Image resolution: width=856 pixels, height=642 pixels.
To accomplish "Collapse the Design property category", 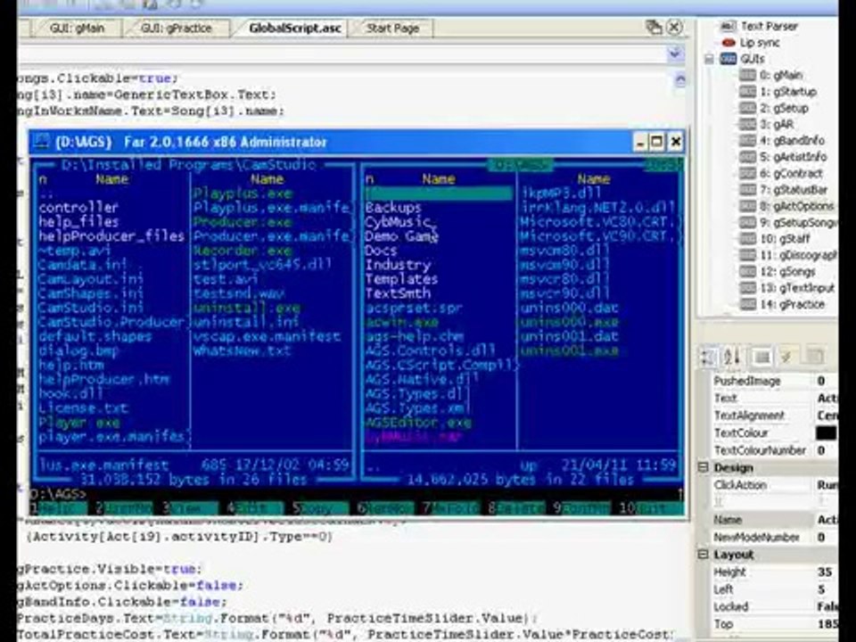I will [704, 467].
